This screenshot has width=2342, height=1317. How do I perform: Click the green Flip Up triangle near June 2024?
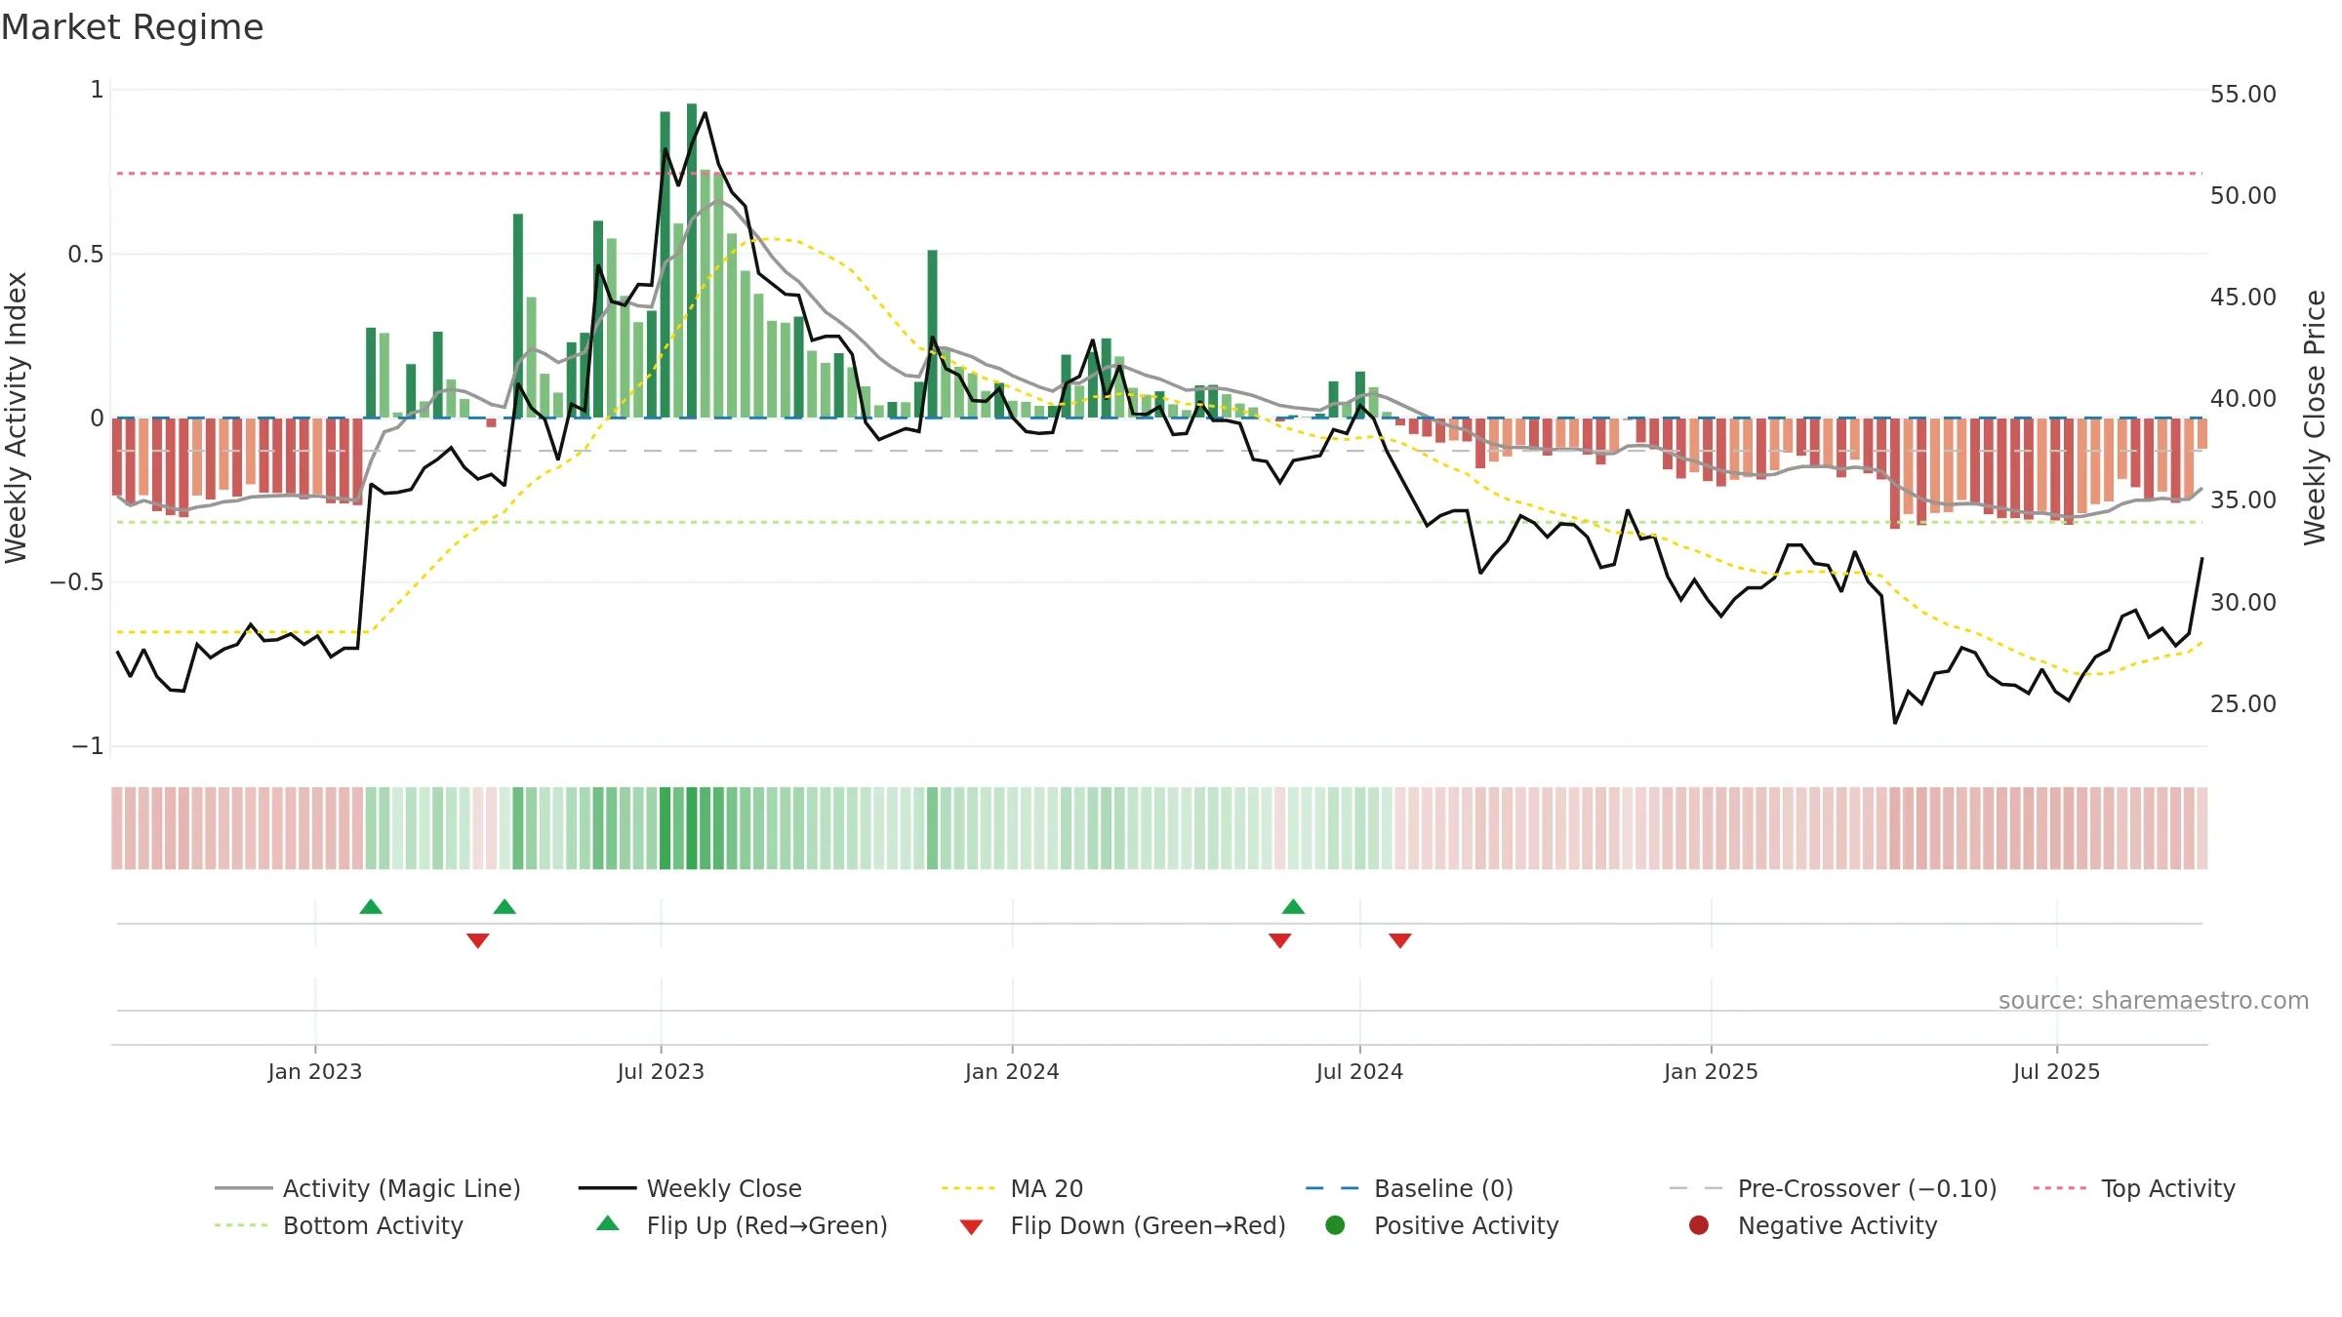[x=1293, y=907]
